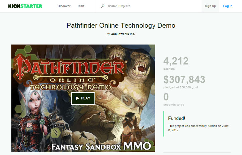The height and width of the screenshot is (155, 242).
Task: Click the Funded! status heading
Action: 177,118
